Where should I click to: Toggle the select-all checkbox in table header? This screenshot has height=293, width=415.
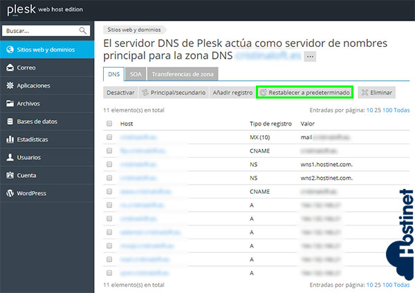[109, 123]
